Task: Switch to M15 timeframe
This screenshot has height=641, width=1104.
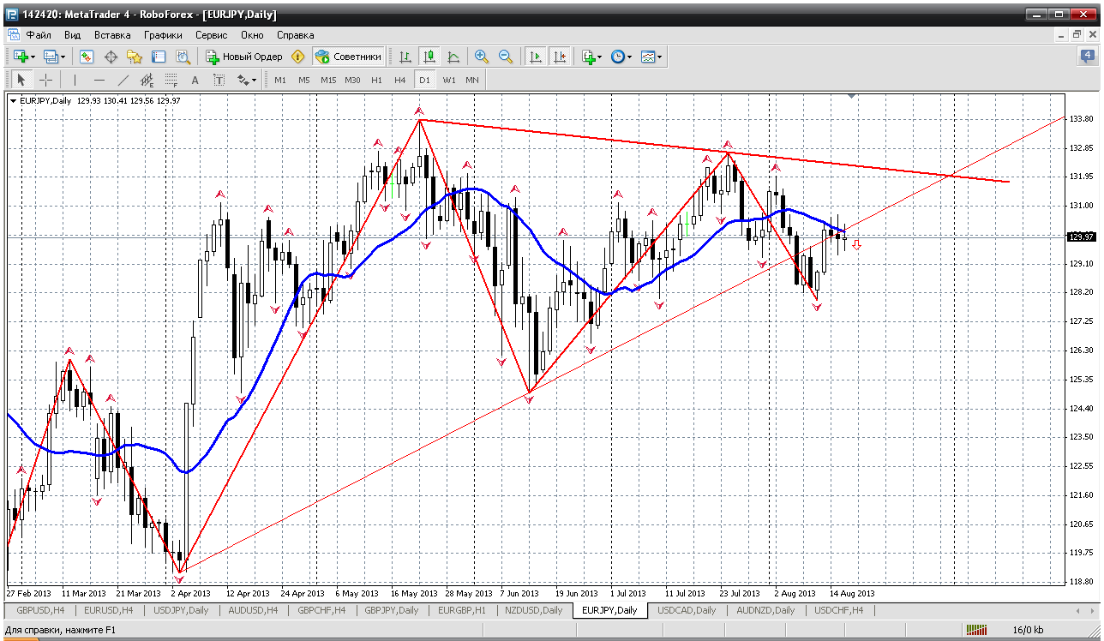Action: [x=328, y=80]
